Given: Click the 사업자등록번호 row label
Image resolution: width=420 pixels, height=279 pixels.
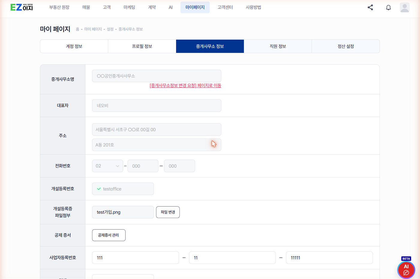Looking at the screenshot, I should [63, 258].
